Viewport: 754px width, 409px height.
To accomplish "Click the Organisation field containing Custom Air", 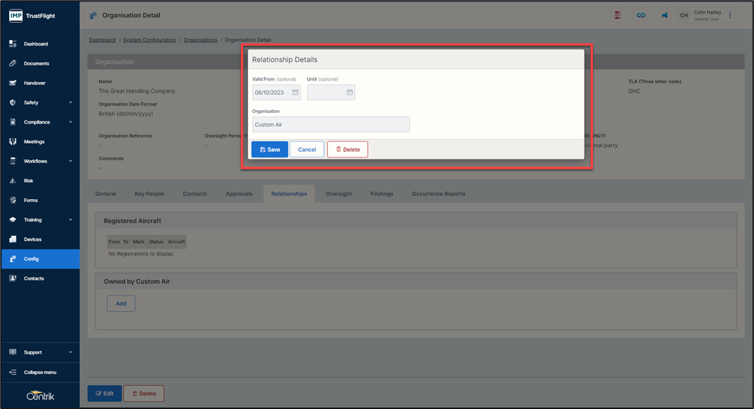I will pos(331,125).
